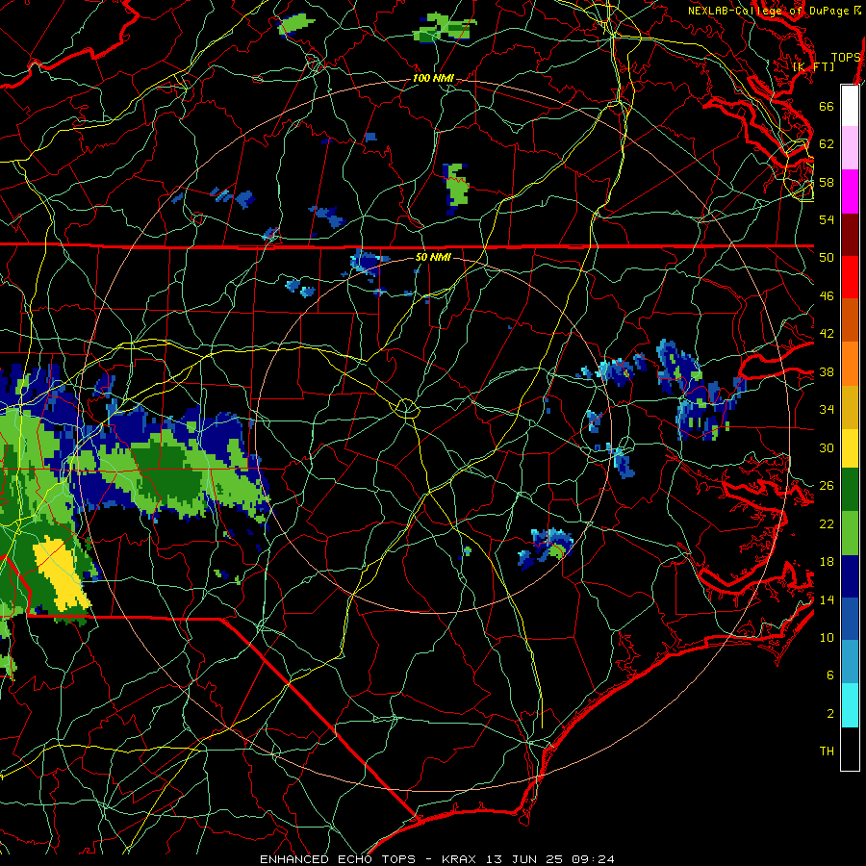Click the "22" legend value

[827, 524]
